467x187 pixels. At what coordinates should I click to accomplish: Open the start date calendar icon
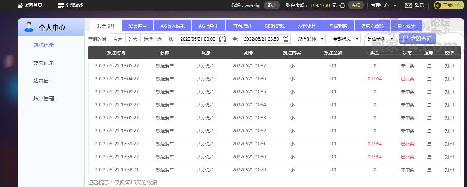click(222, 39)
